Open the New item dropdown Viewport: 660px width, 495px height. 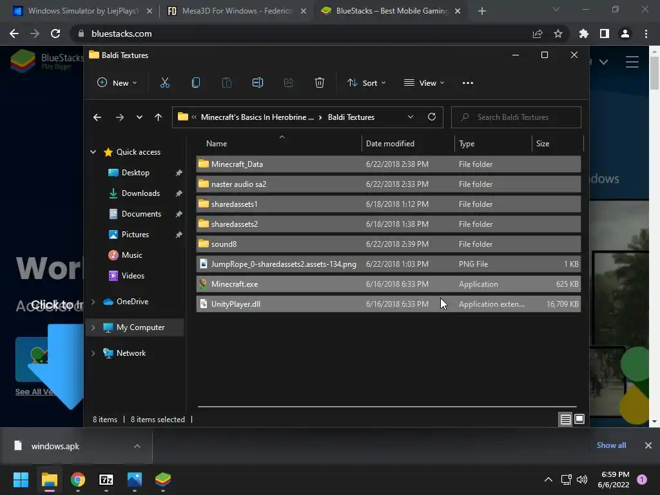pos(117,83)
